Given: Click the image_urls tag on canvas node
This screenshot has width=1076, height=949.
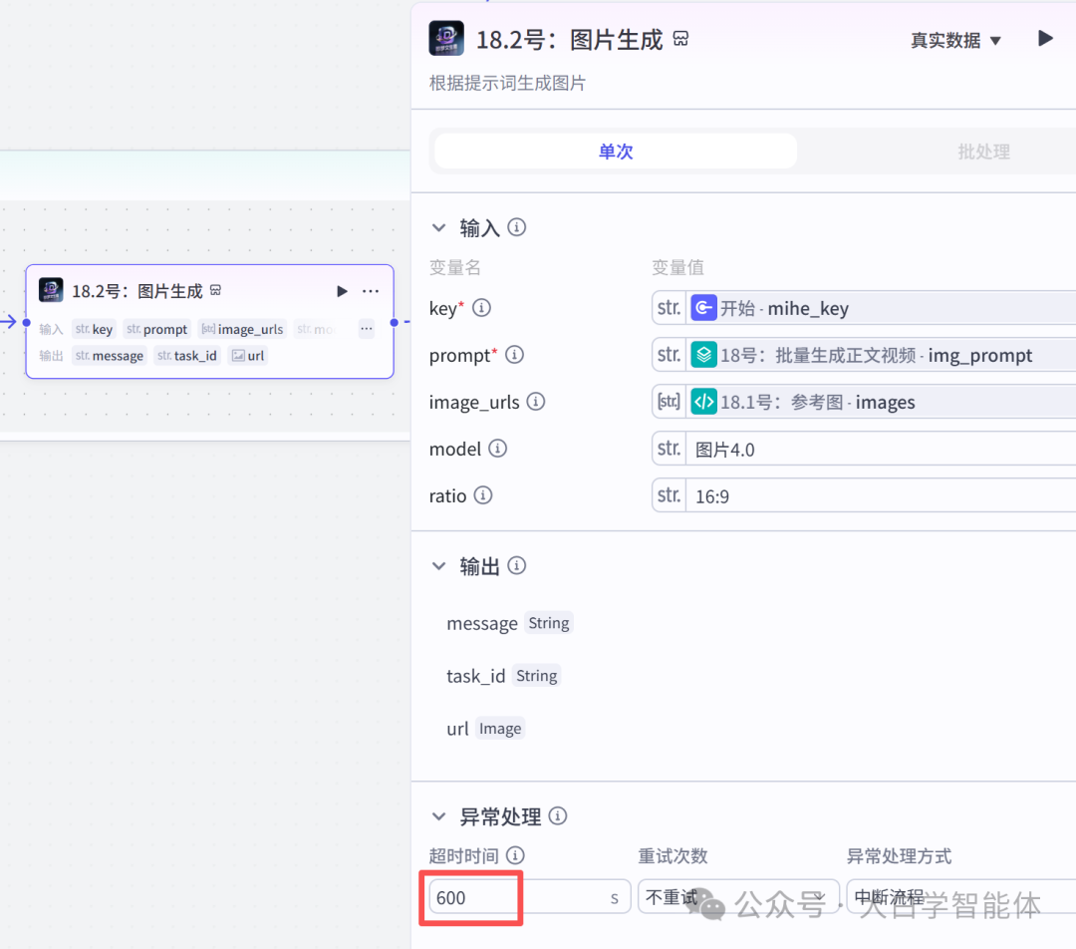Looking at the screenshot, I should [x=242, y=329].
